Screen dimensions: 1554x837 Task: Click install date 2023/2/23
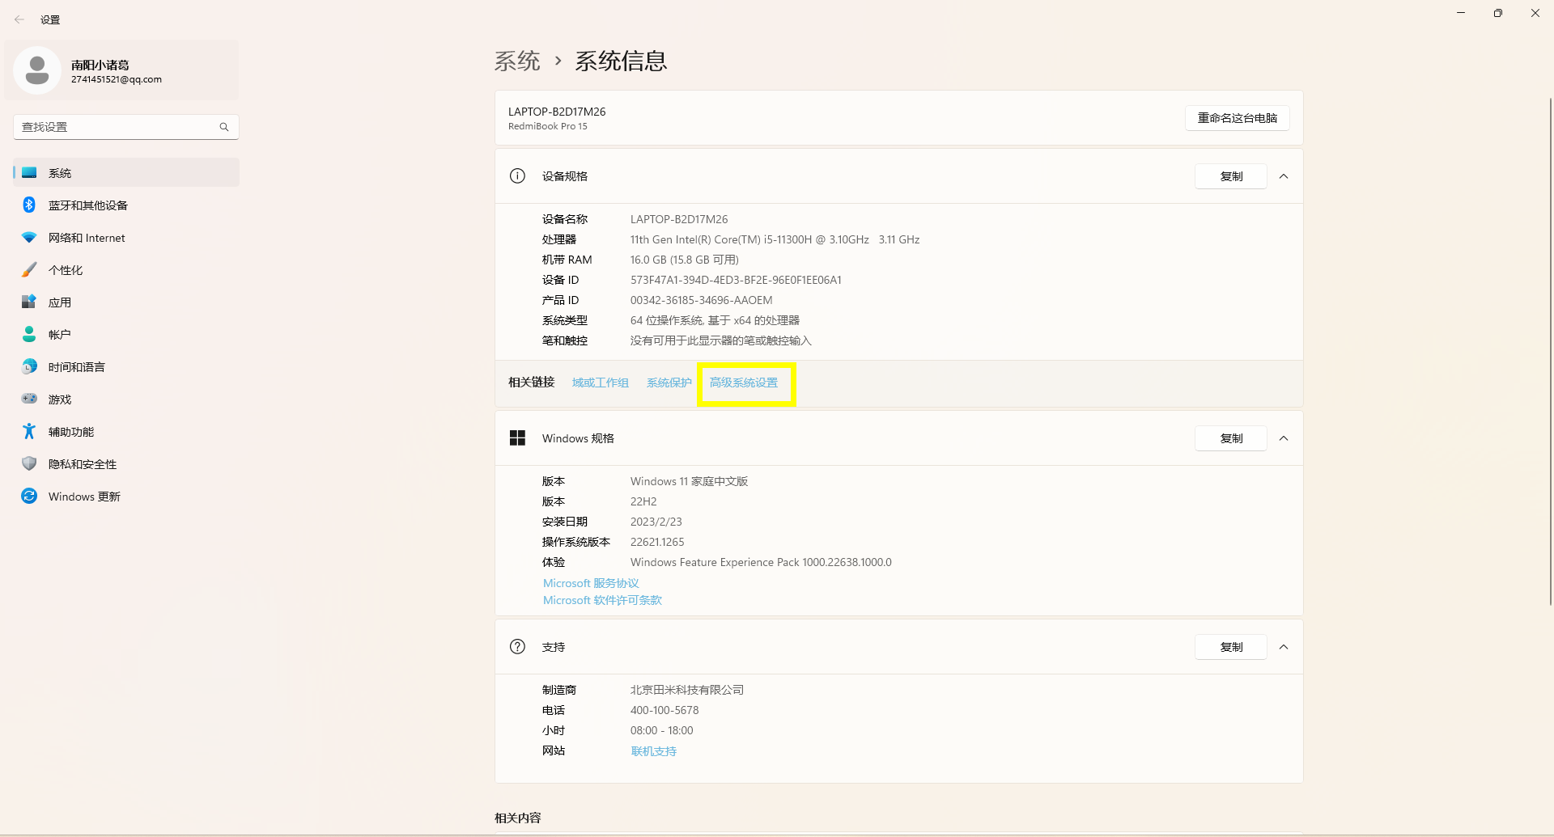point(656,522)
